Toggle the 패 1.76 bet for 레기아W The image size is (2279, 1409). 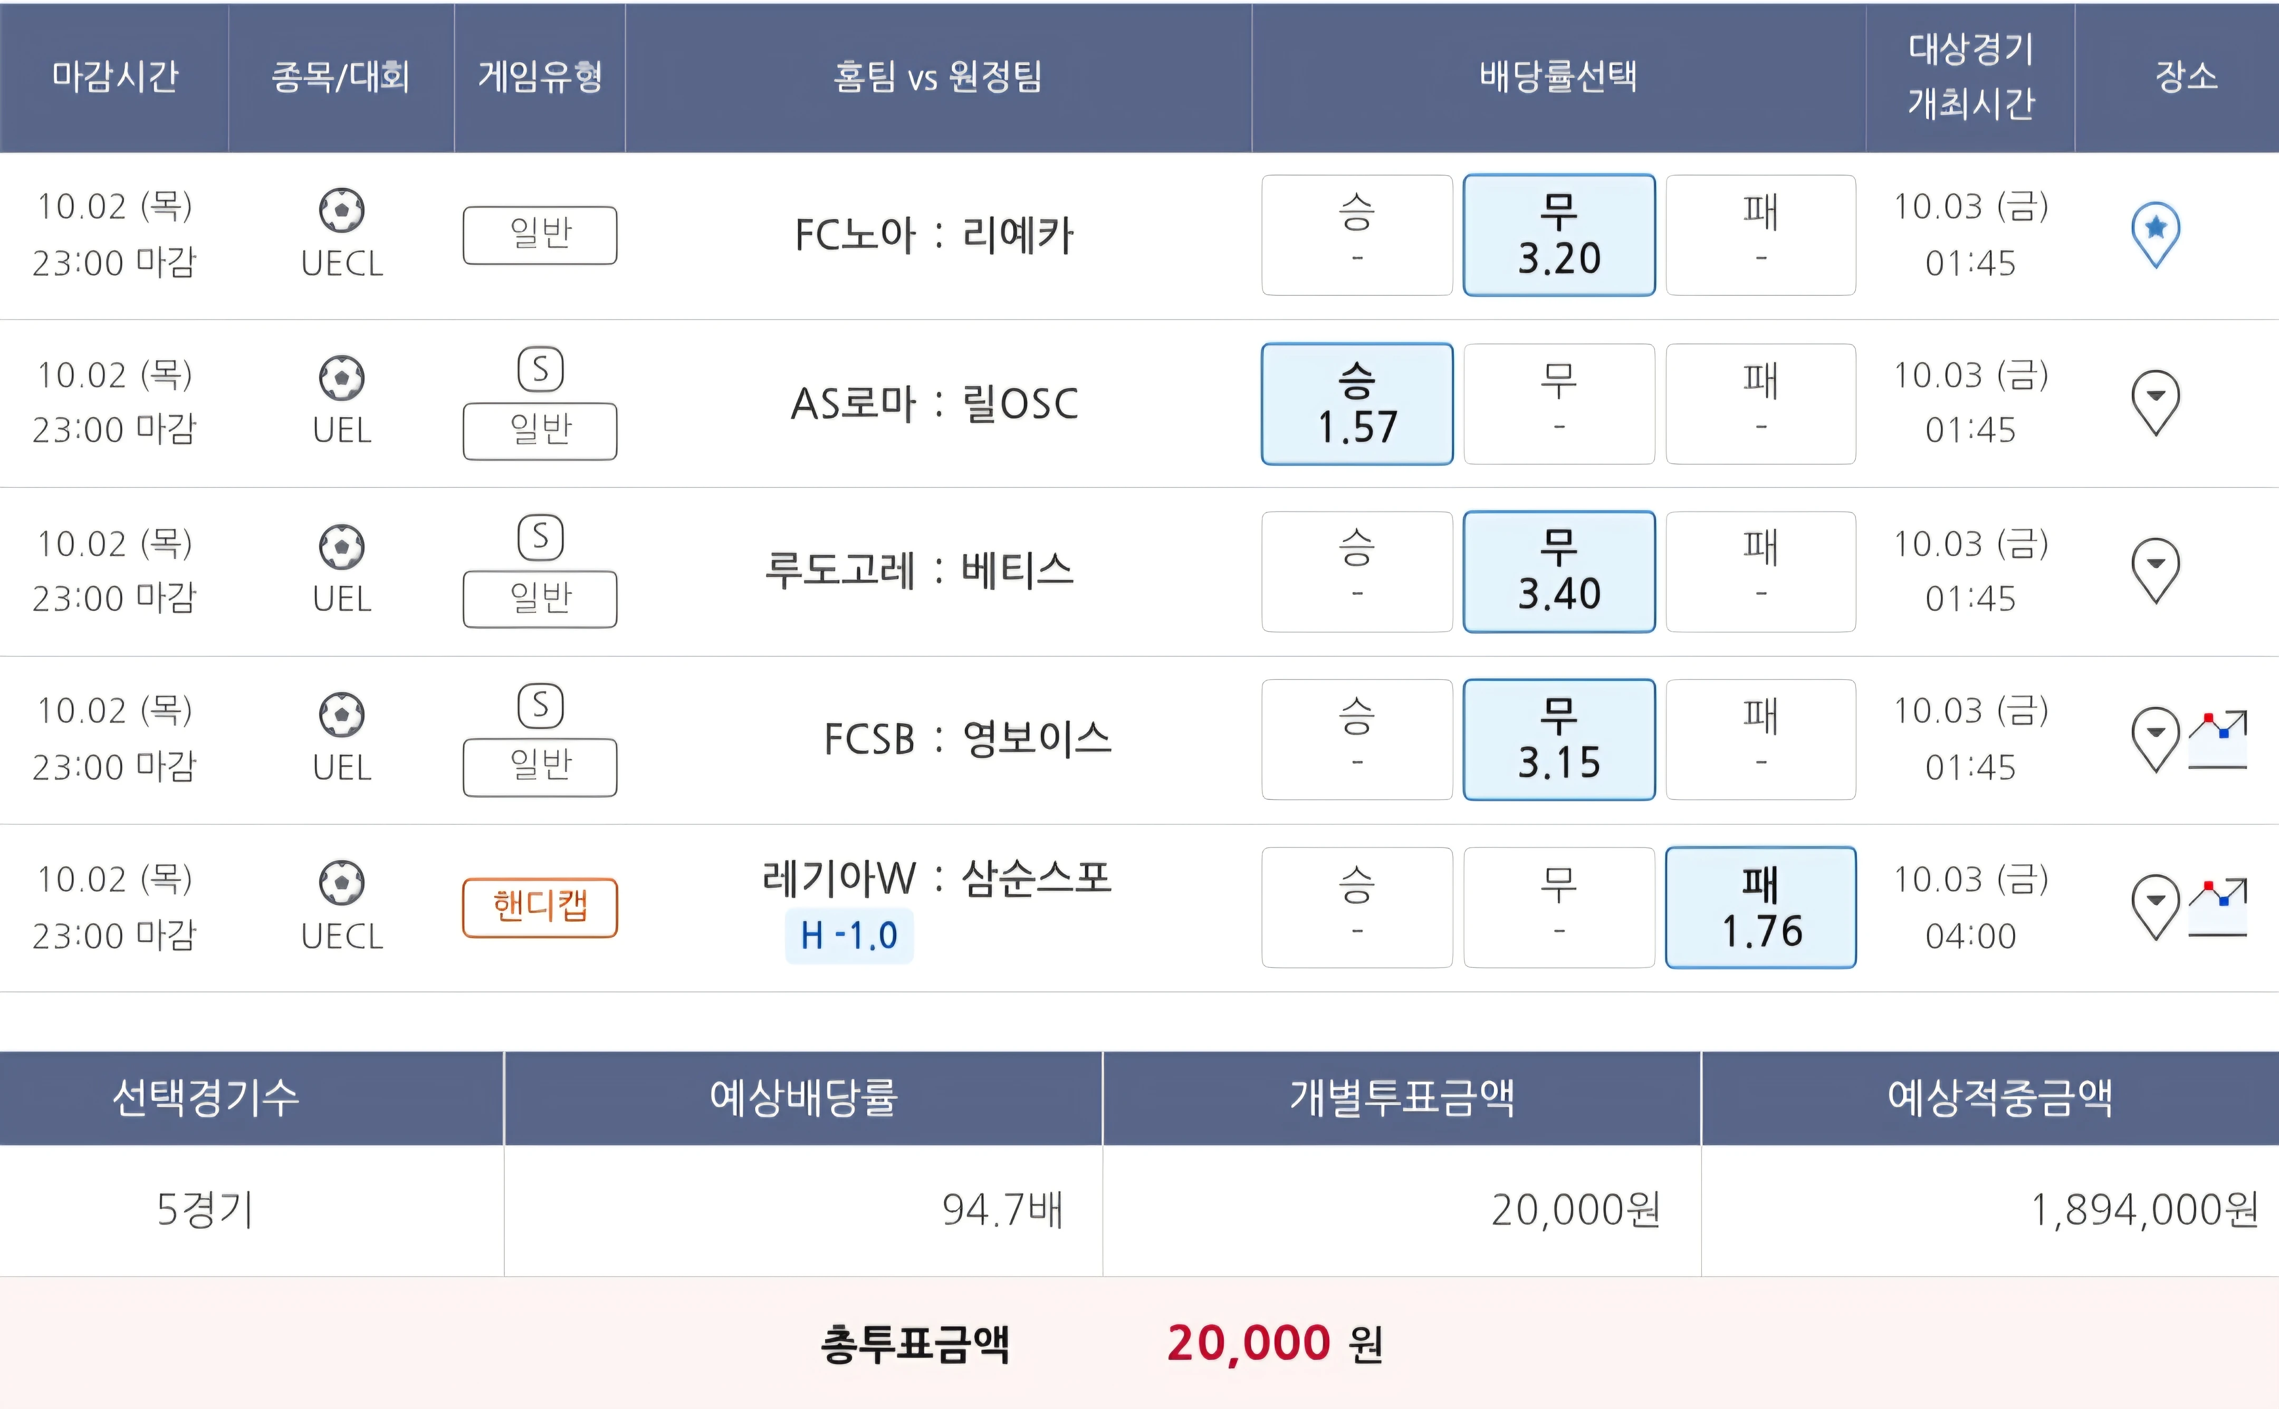click(1760, 906)
